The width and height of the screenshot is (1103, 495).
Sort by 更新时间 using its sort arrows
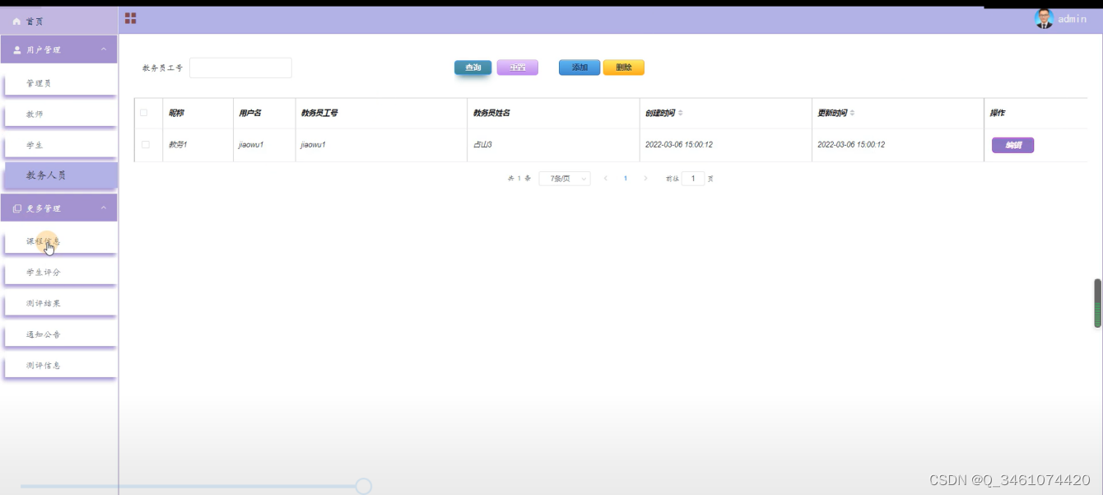point(852,113)
